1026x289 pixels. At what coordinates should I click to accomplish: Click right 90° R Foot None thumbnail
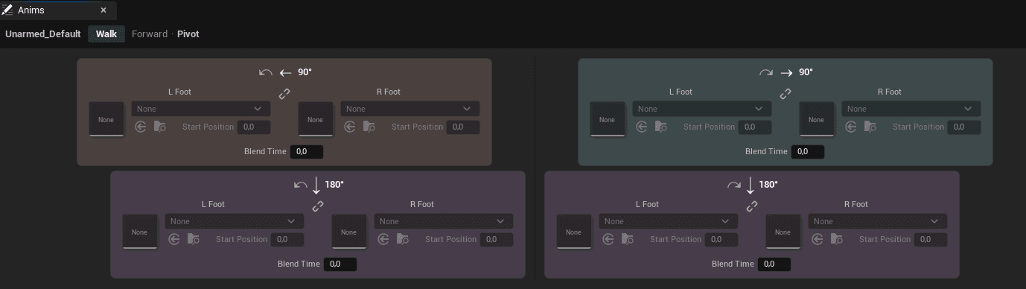[x=817, y=119]
